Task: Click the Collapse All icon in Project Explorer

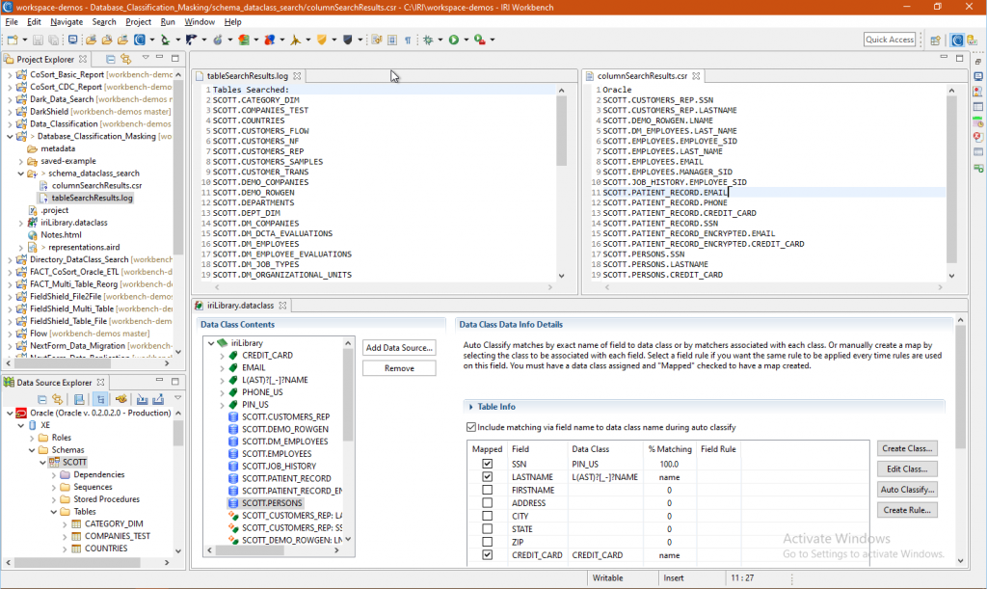Action: pyautogui.click(x=110, y=59)
